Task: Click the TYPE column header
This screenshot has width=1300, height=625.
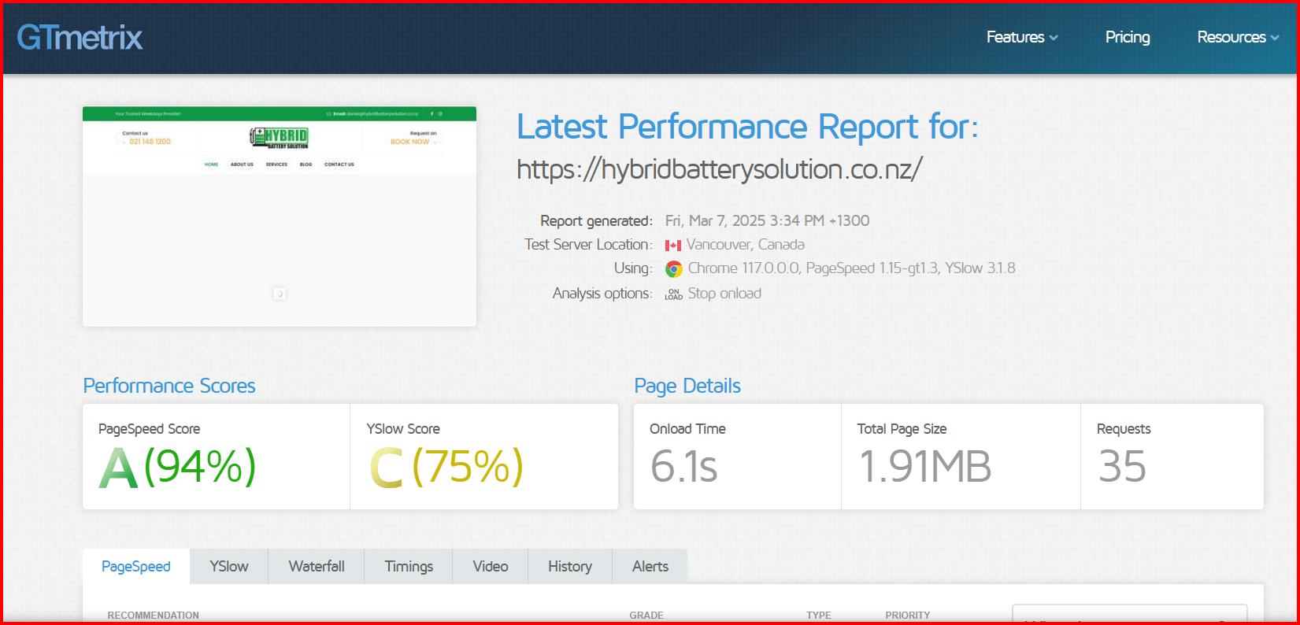Action: [819, 616]
